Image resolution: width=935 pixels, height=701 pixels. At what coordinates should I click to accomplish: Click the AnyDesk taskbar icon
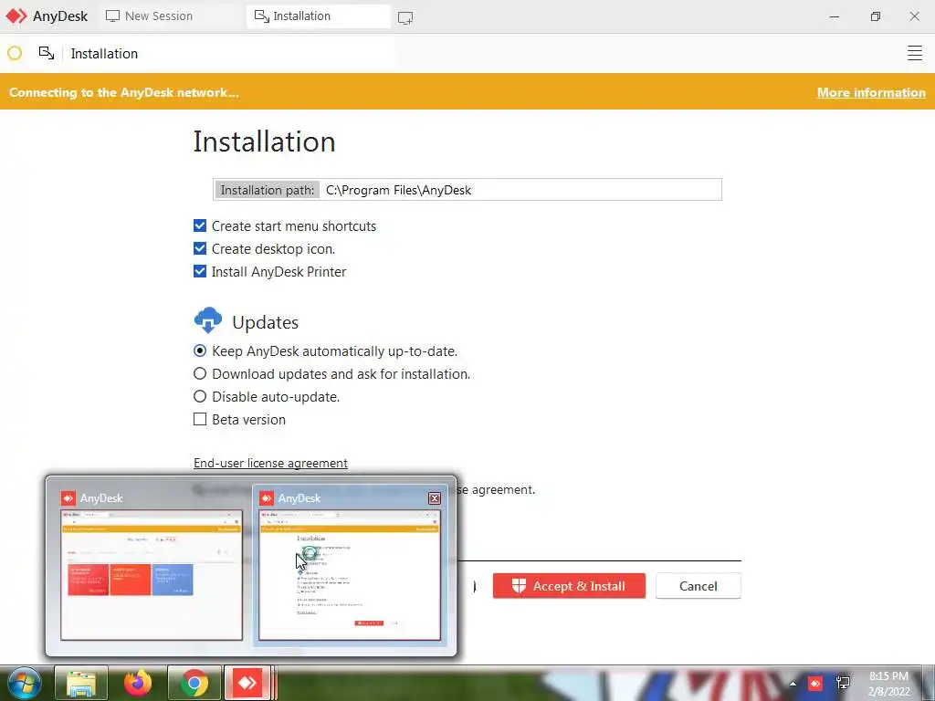(248, 683)
